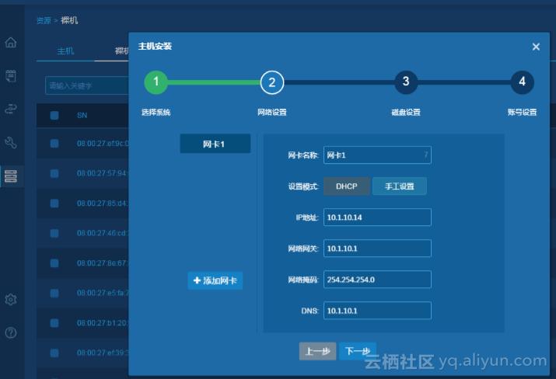Click the IP地址 field showing 10.1.10.14

377,217
